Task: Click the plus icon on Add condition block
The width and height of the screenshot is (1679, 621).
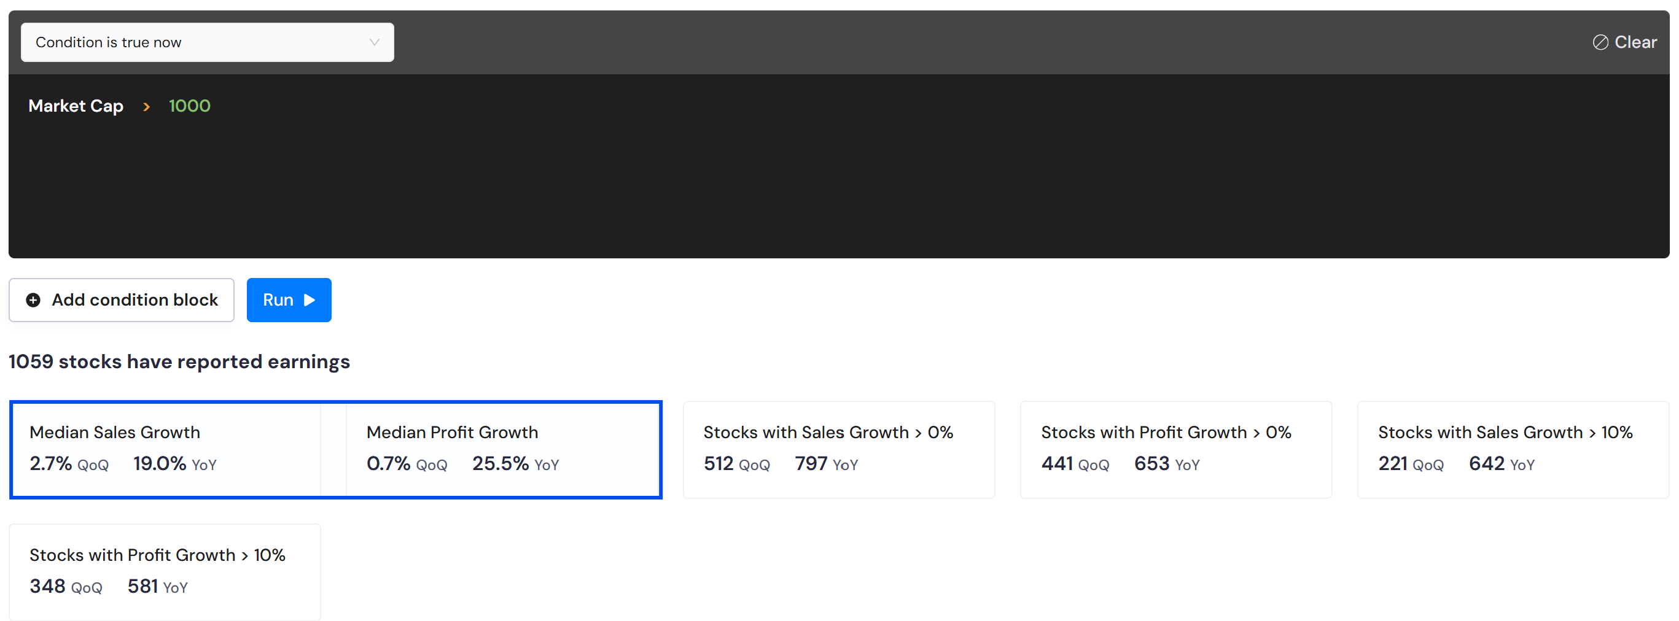Action: (33, 300)
